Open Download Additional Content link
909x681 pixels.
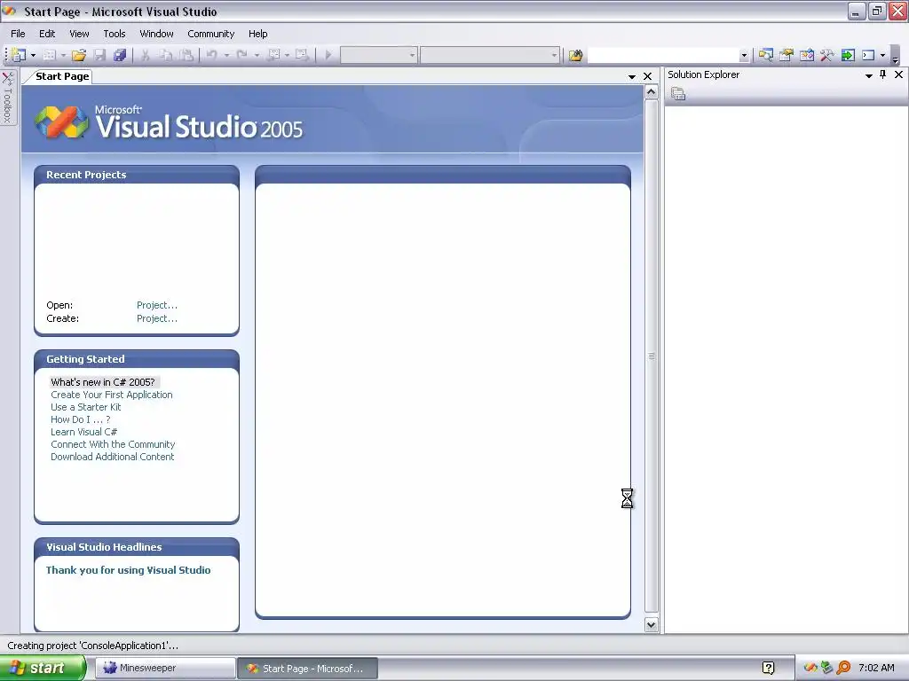[x=112, y=457]
